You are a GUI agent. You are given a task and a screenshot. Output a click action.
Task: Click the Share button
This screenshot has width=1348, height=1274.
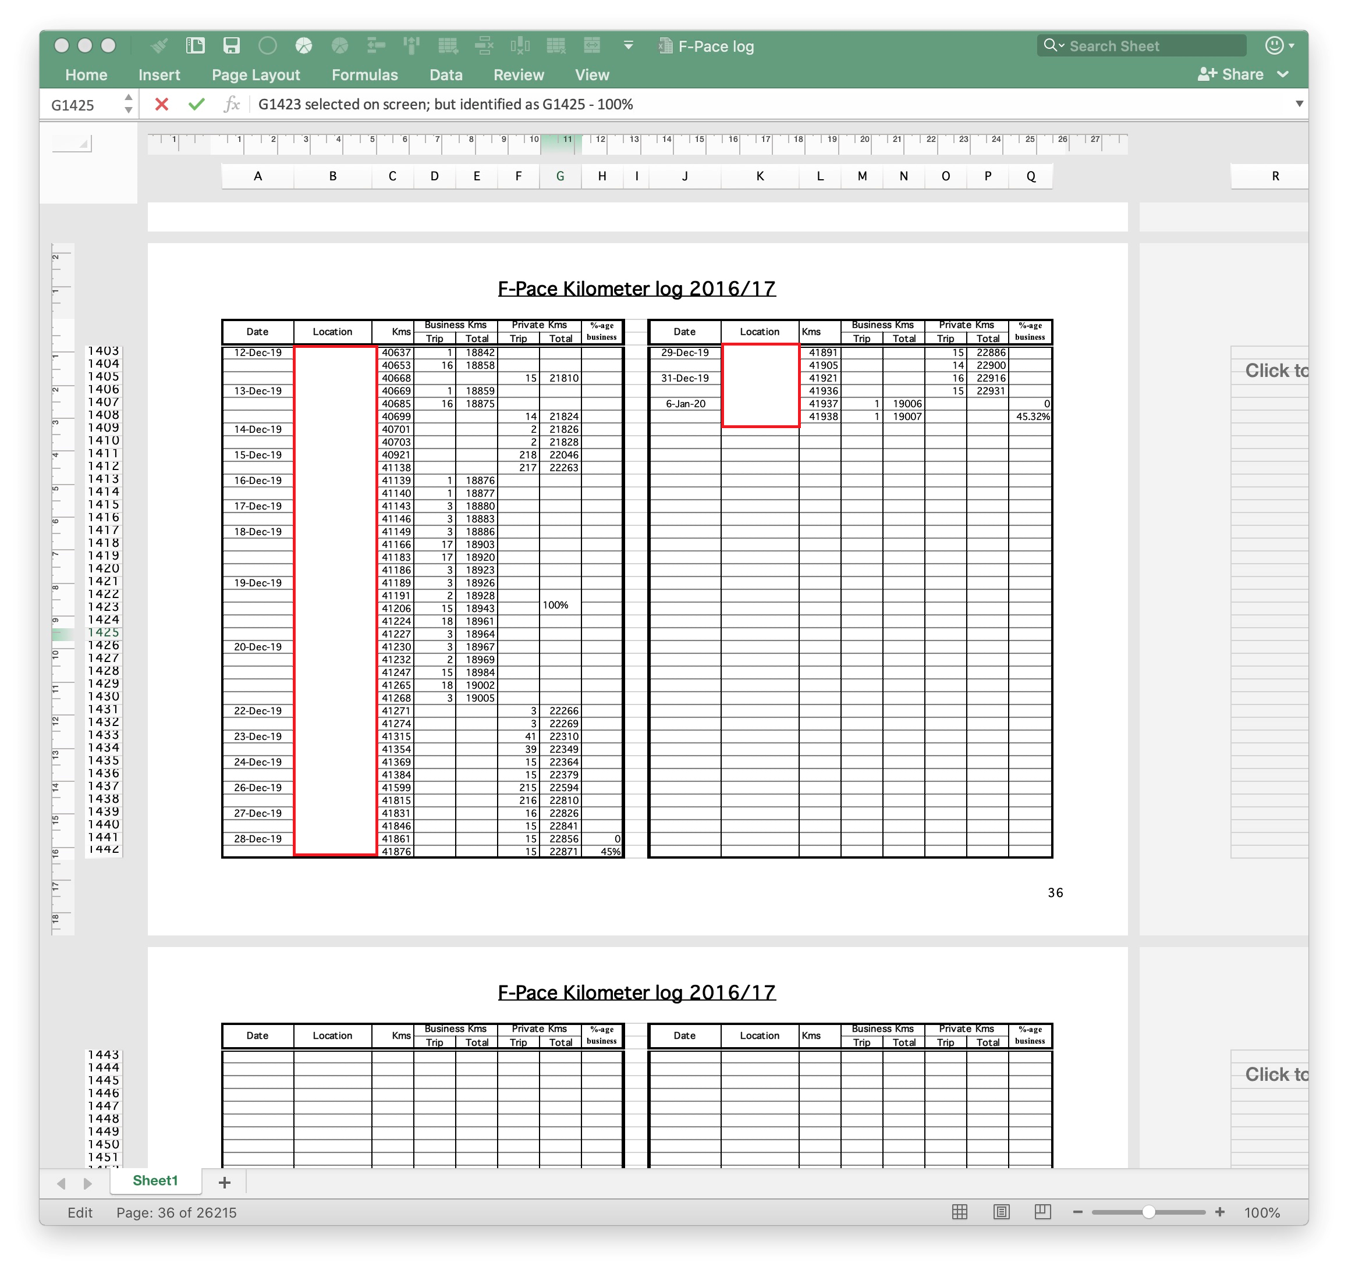pos(1230,74)
